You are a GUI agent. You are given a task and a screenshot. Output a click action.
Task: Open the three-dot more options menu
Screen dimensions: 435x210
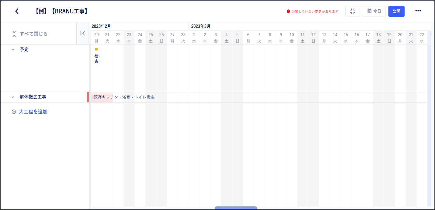click(x=418, y=11)
